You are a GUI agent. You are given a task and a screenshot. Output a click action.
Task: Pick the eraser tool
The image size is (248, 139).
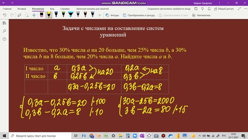[x=41, y=15]
